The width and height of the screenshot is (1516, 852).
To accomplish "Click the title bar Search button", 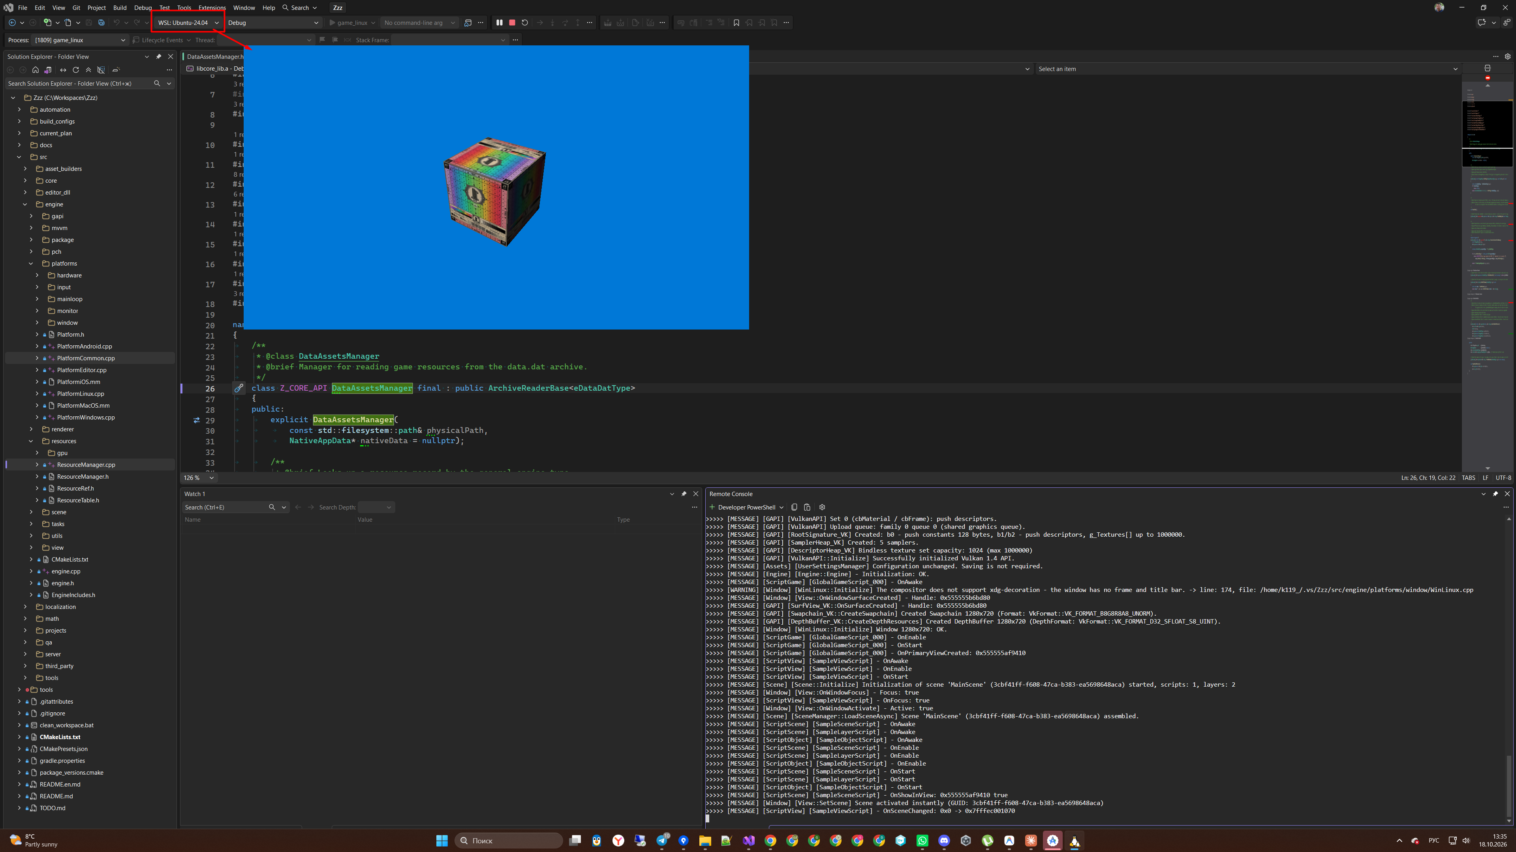I will tap(300, 7).
